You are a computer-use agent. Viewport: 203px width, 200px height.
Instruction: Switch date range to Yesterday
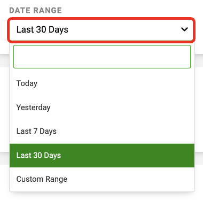click(102, 107)
